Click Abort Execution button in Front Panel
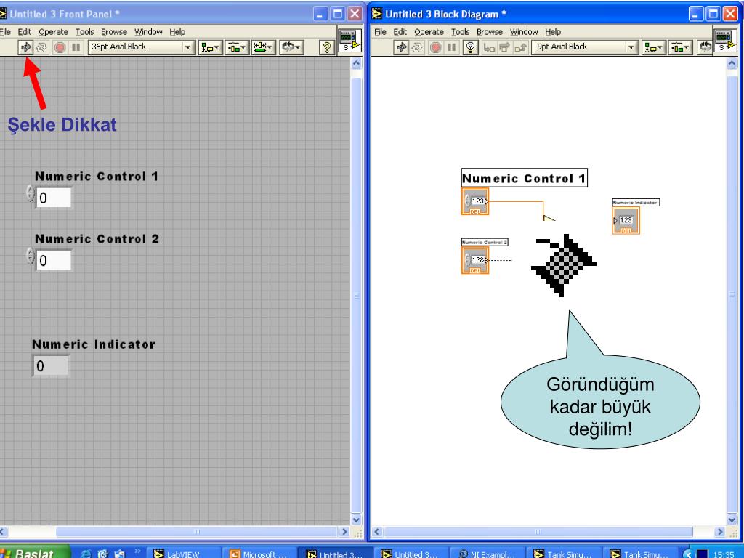The height and width of the screenshot is (558, 744). click(60, 47)
